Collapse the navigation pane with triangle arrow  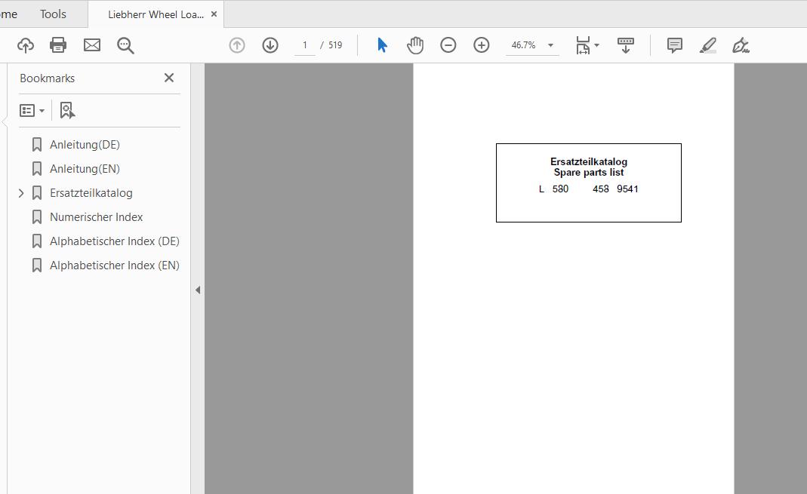198,290
